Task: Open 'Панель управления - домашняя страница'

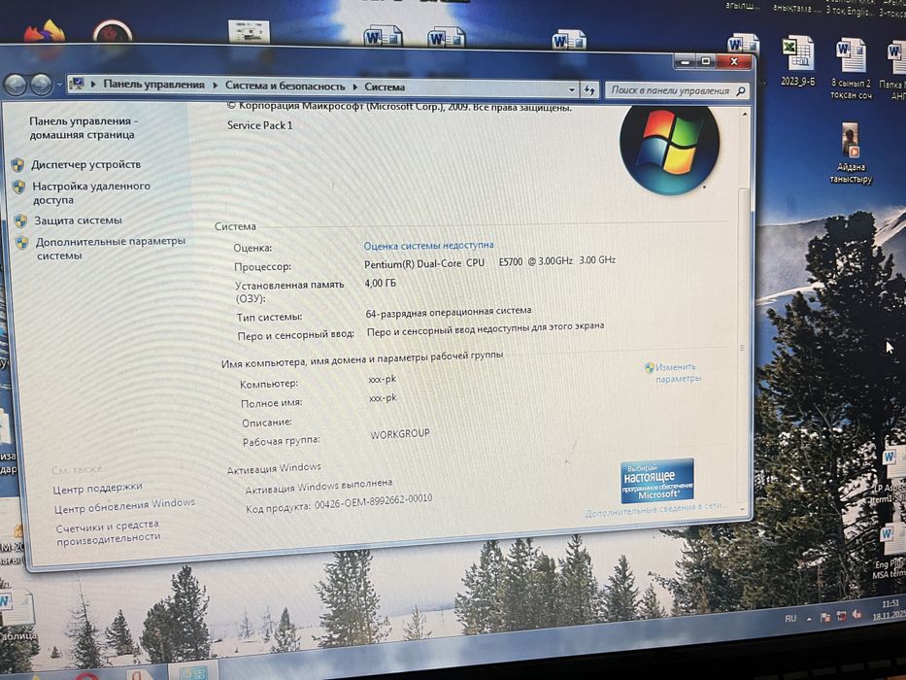Action: coord(83,128)
